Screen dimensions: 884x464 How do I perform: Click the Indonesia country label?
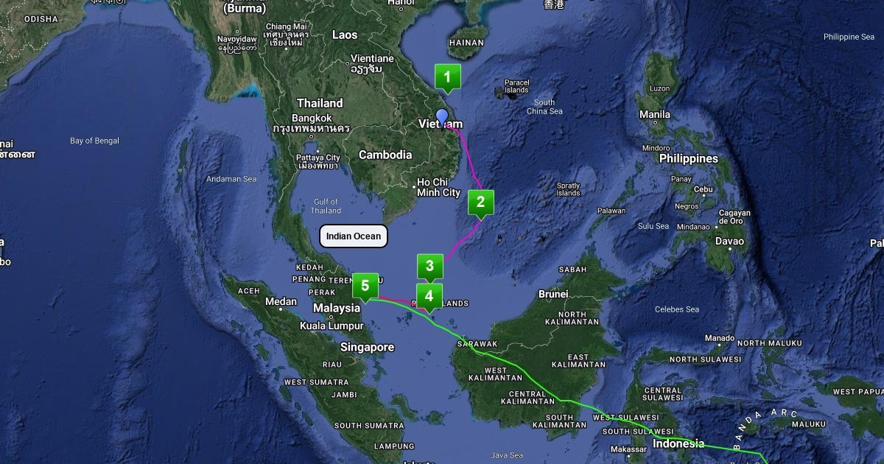click(x=678, y=443)
